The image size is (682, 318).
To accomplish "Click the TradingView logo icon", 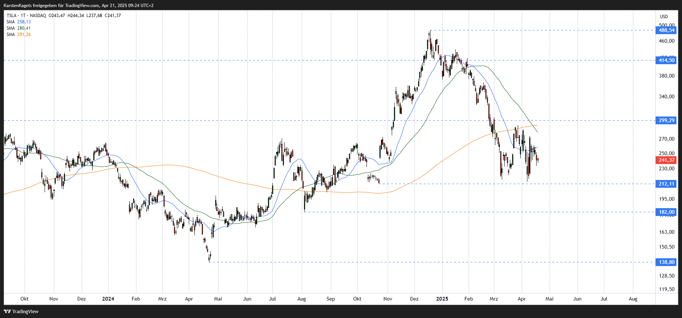I will point(7,311).
